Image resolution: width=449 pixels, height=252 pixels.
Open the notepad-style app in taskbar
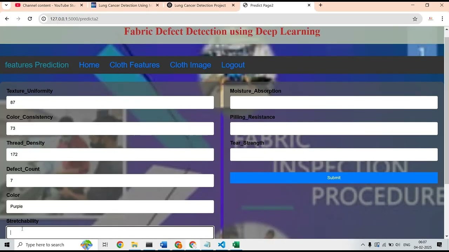[x=207, y=245]
